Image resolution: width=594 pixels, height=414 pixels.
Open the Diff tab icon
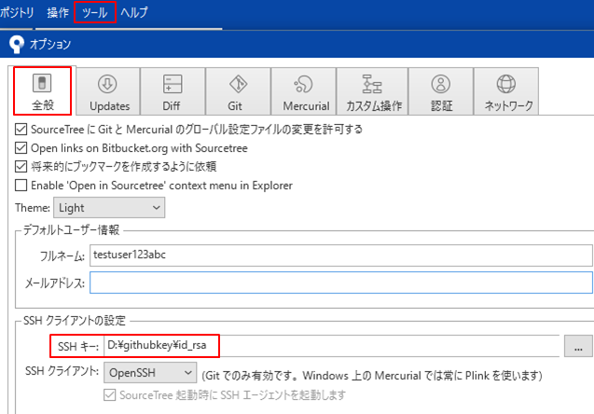click(173, 84)
